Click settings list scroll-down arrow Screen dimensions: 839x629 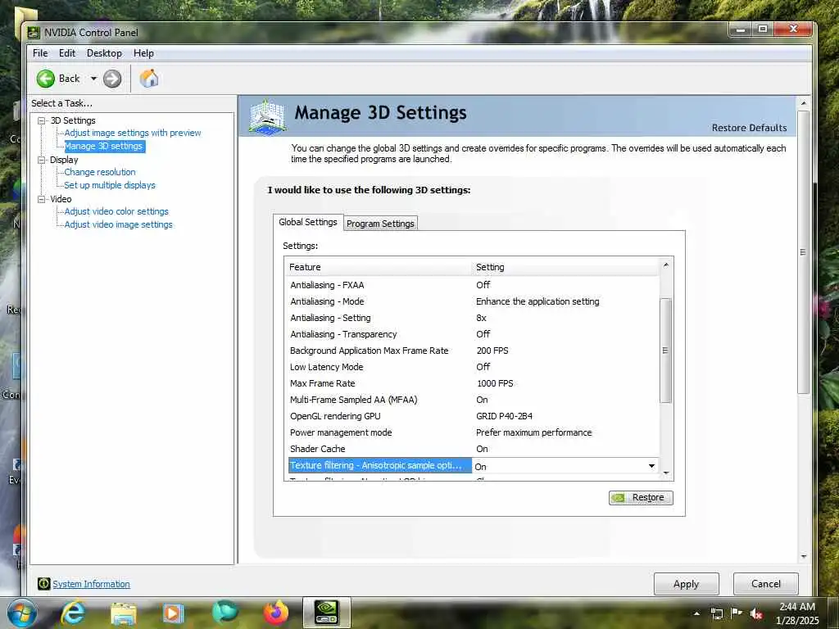pyautogui.click(x=665, y=473)
